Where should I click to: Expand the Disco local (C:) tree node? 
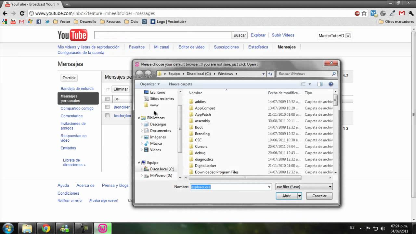click(x=142, y=169)
